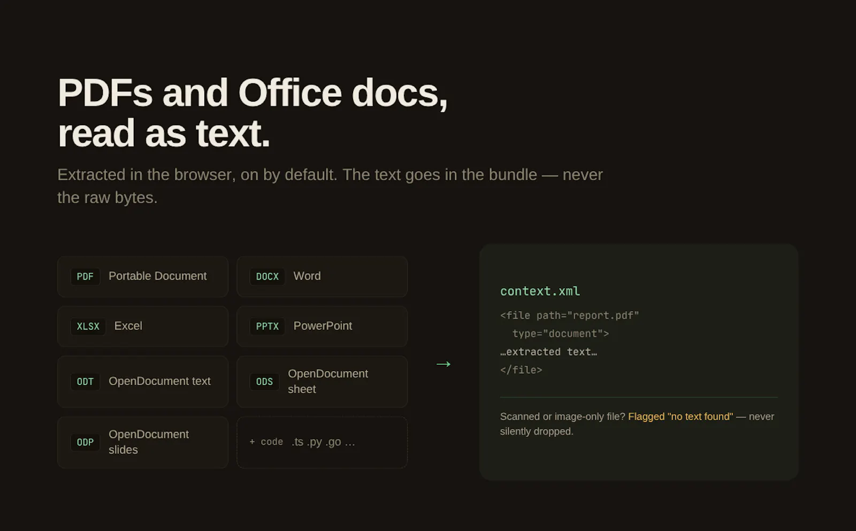Click the type="document" code line
Viewport: 856px width, 531px height.
(x=560, y=334)
